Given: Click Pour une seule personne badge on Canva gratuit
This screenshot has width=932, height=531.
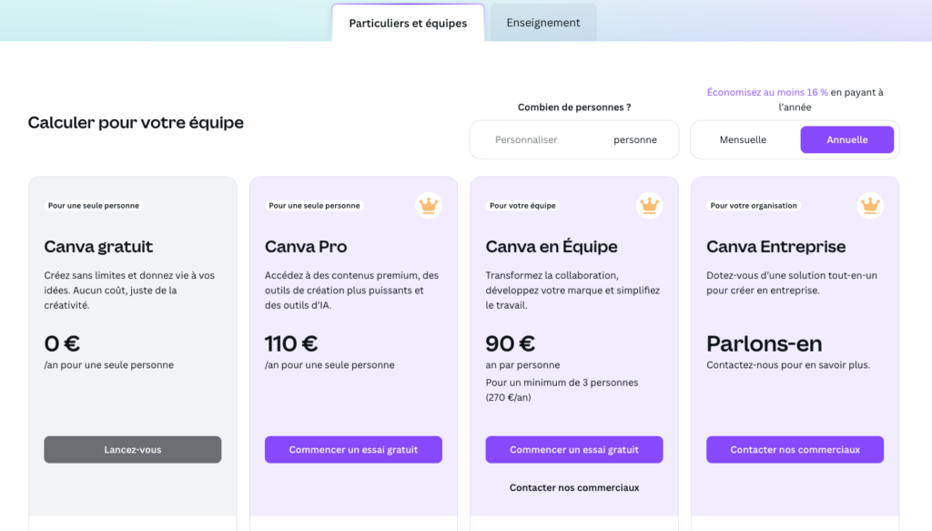Looking at the screenshot, I should [94, 206].
